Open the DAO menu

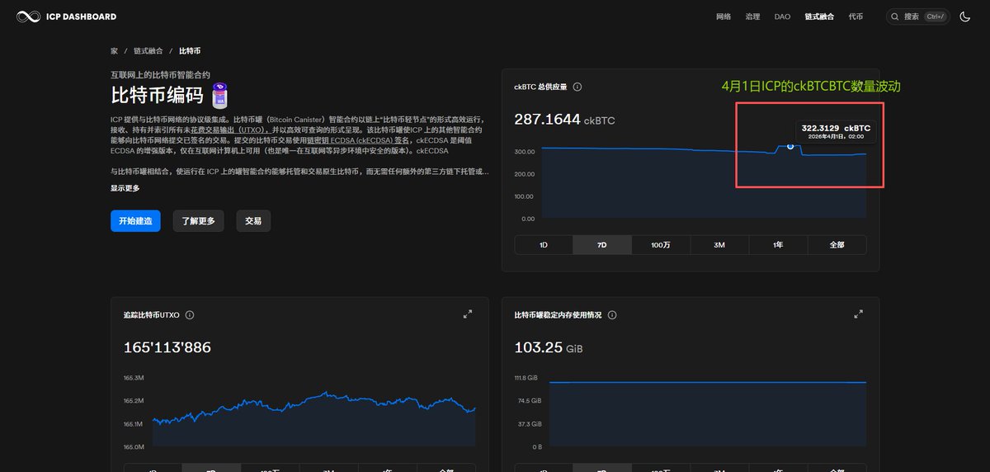point(782,17)
